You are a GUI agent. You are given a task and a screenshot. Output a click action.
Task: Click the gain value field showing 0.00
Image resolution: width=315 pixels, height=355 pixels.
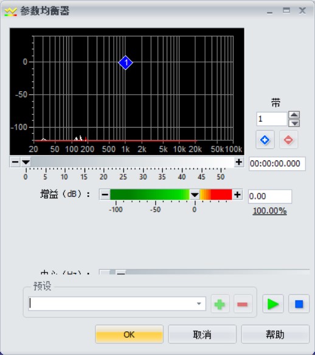pyautogui.click(x=270, y=196)
